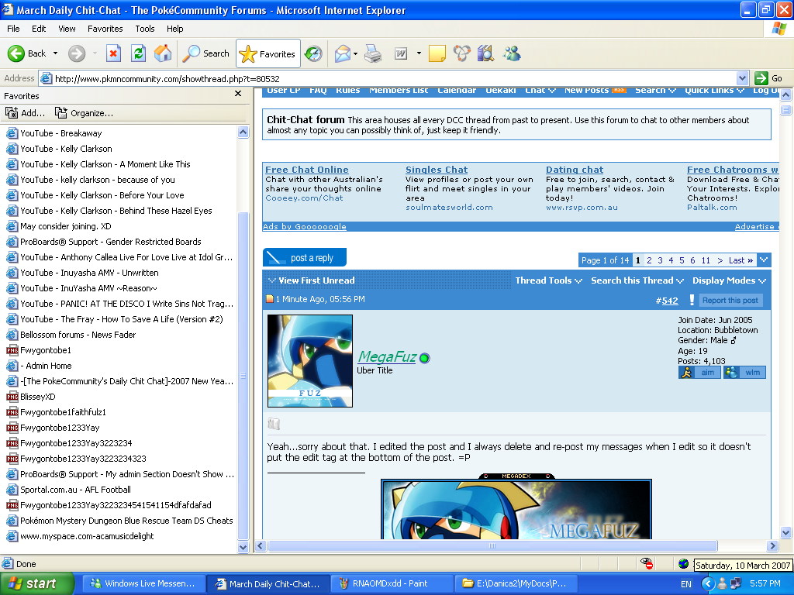Open the History clock icon
Screen dimensions: 794x595
(313, 53)
